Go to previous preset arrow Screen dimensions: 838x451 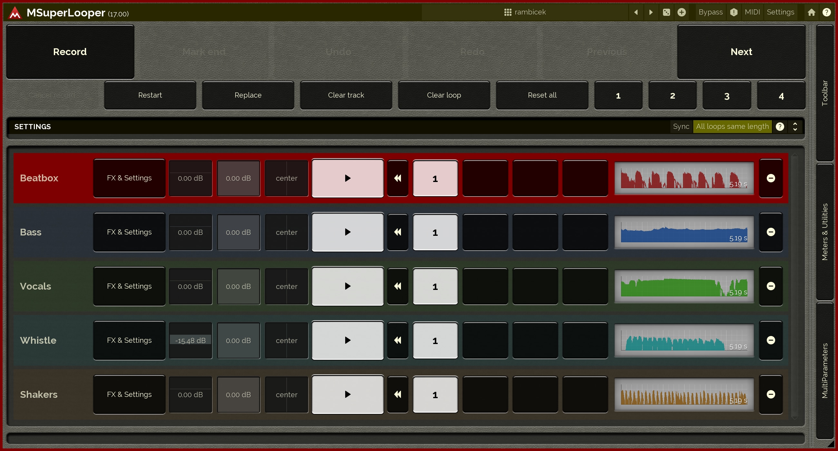coord(636,12)
